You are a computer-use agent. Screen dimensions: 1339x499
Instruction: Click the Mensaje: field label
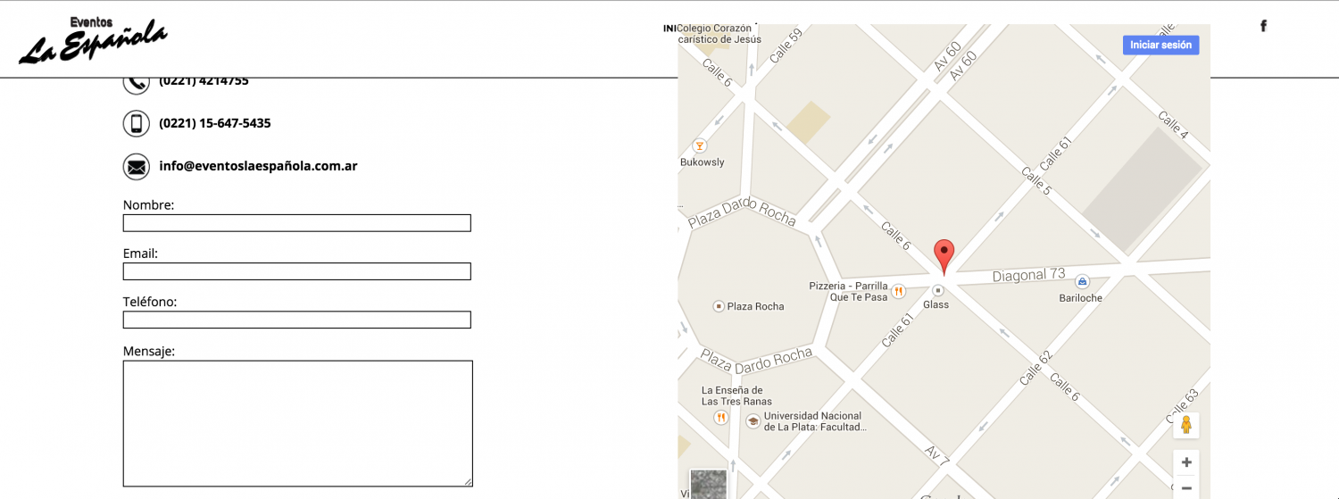click(x=149, y=351)
